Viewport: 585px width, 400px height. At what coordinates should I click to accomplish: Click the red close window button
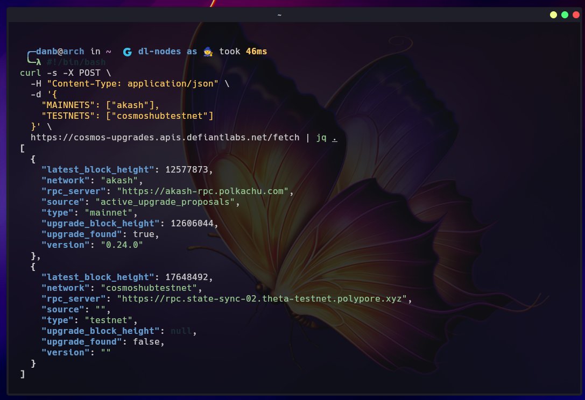click(576, 15)
